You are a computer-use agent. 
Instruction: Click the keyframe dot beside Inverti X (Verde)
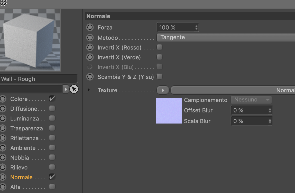90,57
